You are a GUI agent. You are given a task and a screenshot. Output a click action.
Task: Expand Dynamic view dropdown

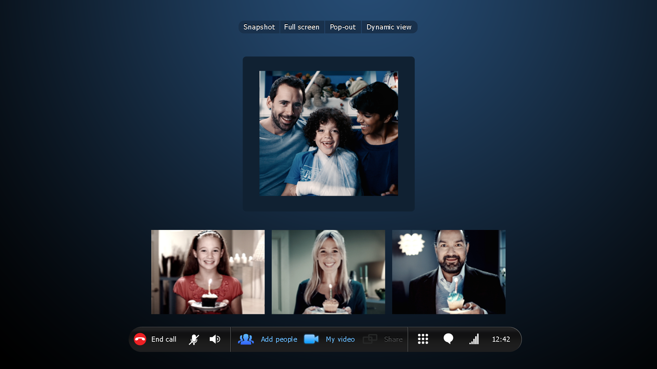pos(388,27)
